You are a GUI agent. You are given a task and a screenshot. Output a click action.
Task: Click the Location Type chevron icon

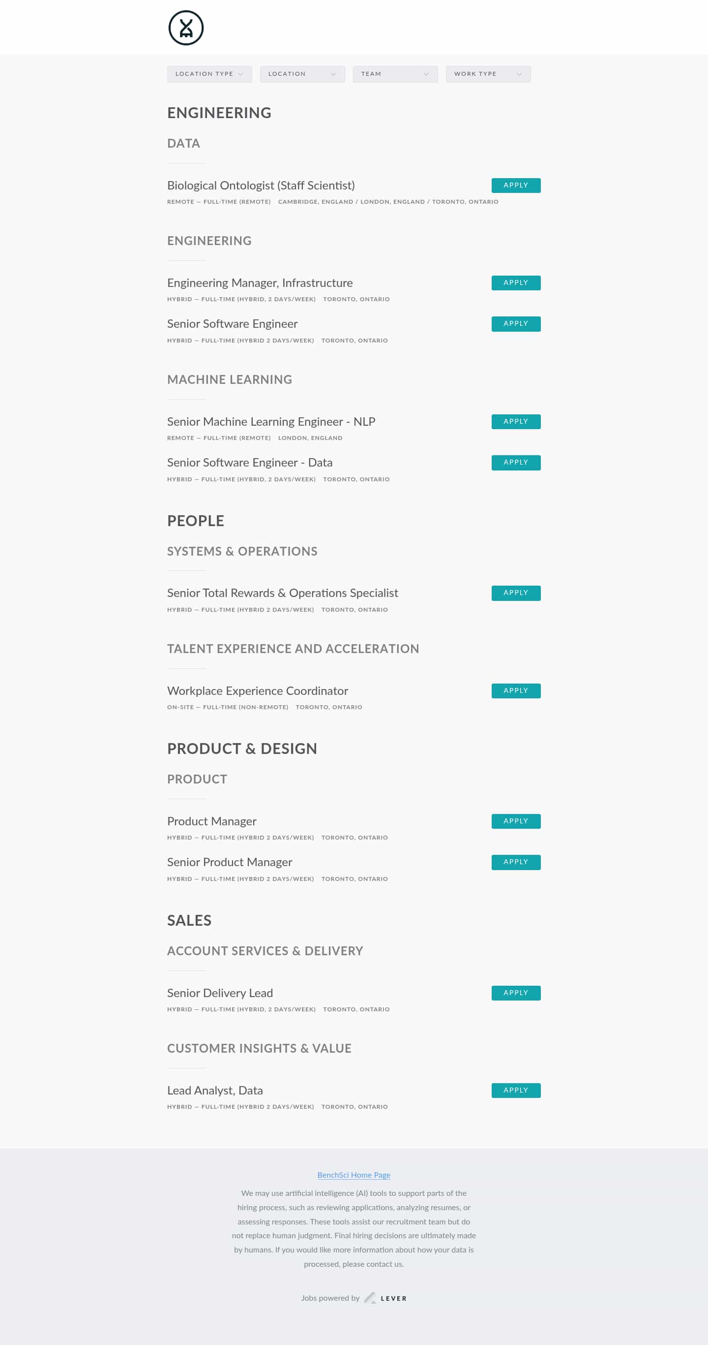(241, 74)
